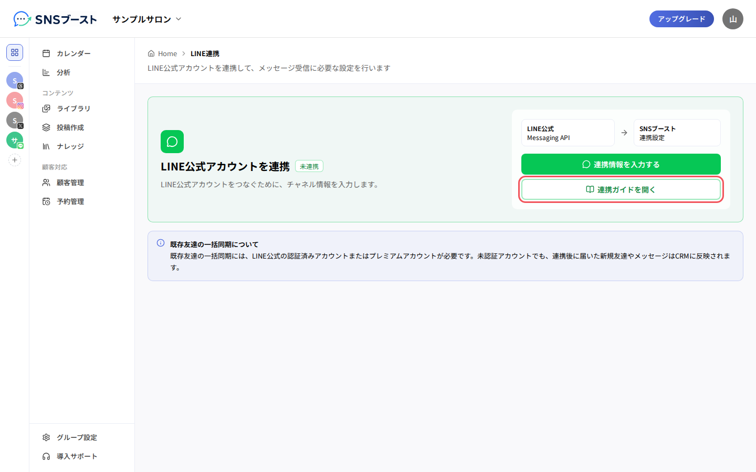Click the green 連携情報を入力する button
Image resolution: width=756 pixels, height=472 pixels.
(621, 164)
